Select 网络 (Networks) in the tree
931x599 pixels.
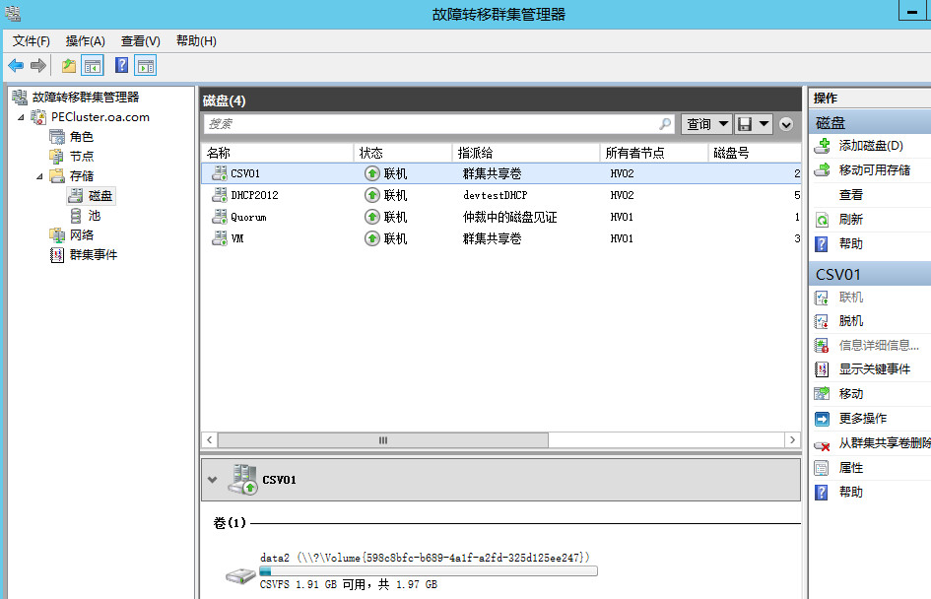(82, 234)
